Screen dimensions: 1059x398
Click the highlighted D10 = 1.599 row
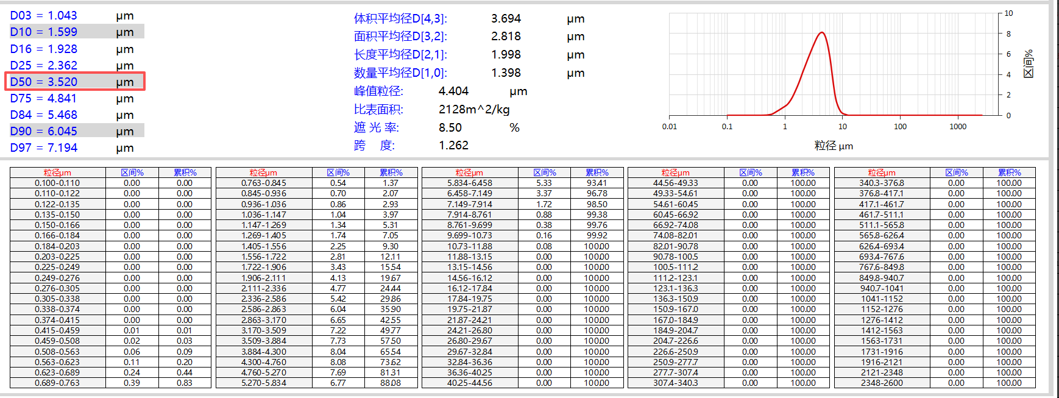[x=76, y=32]
